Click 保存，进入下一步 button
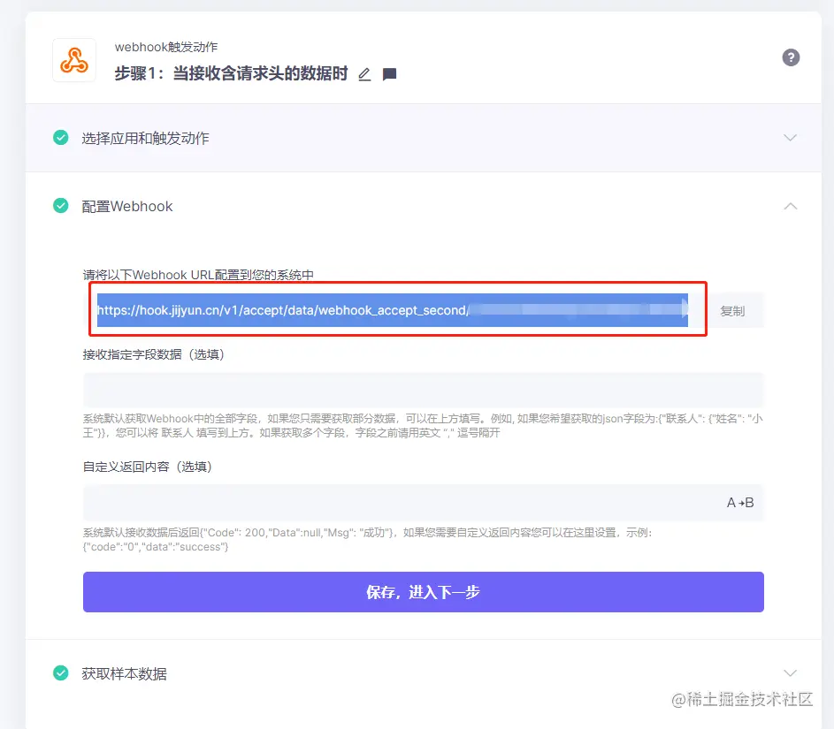Image resolution: width=834 pixels, height=729 pixels. coord(424,592)
